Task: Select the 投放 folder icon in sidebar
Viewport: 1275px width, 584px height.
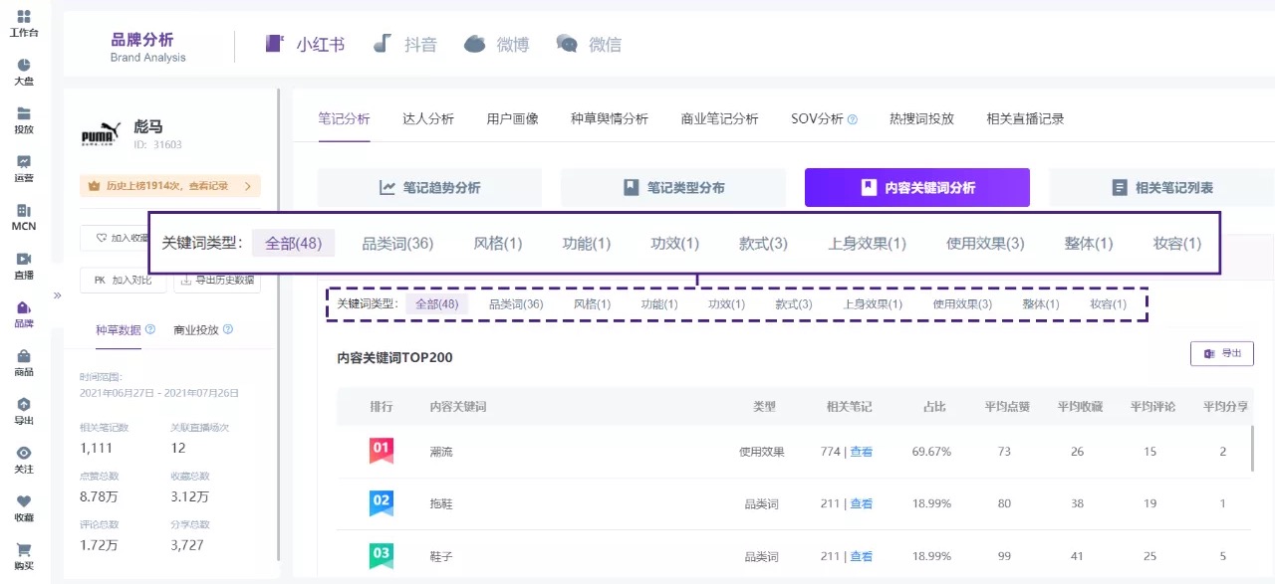Action: pyautogui.click(x=24, y=113)
